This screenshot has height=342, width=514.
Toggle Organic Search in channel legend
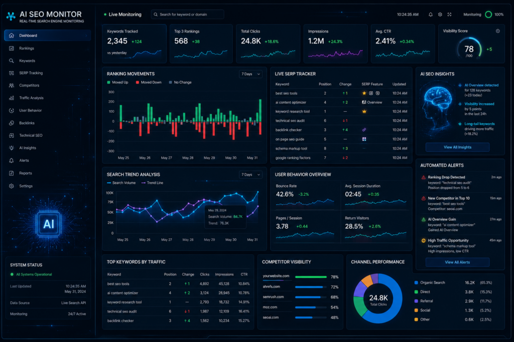tap(430, 282)
